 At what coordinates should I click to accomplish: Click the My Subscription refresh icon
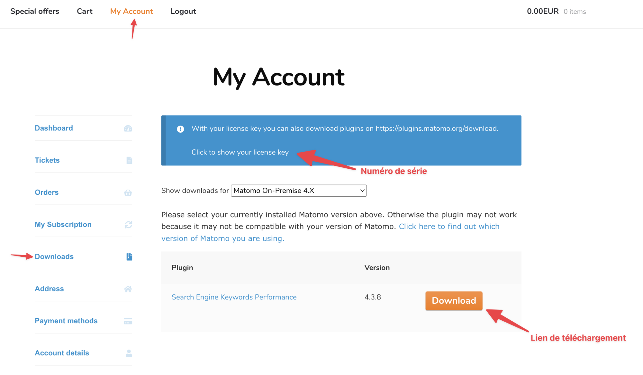128,225
